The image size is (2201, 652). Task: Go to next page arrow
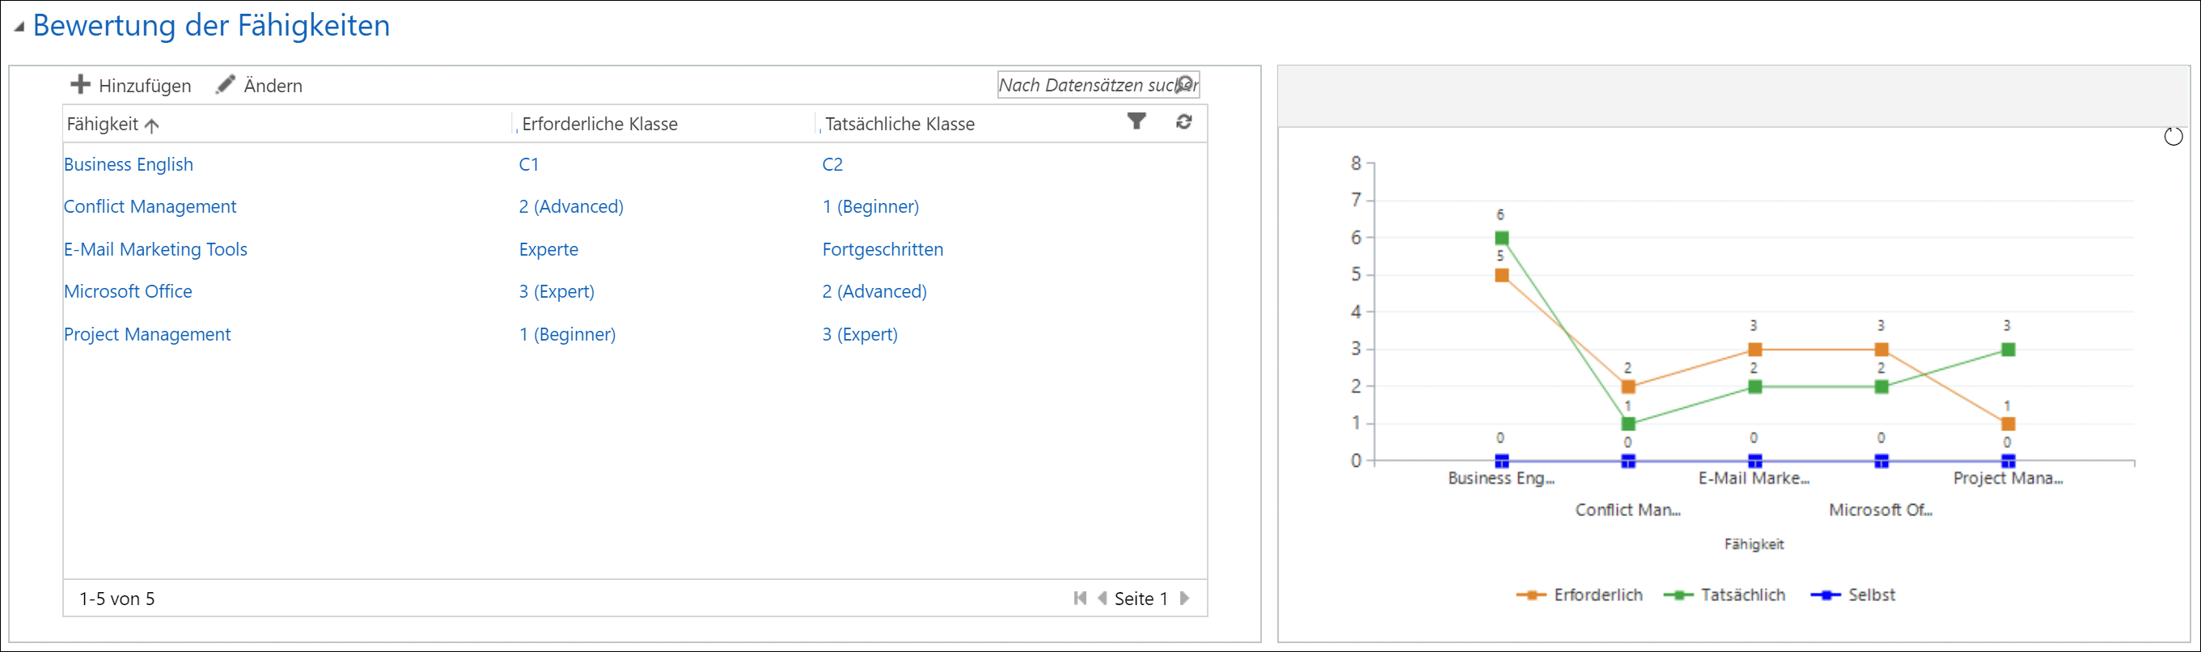point(1184,598)
